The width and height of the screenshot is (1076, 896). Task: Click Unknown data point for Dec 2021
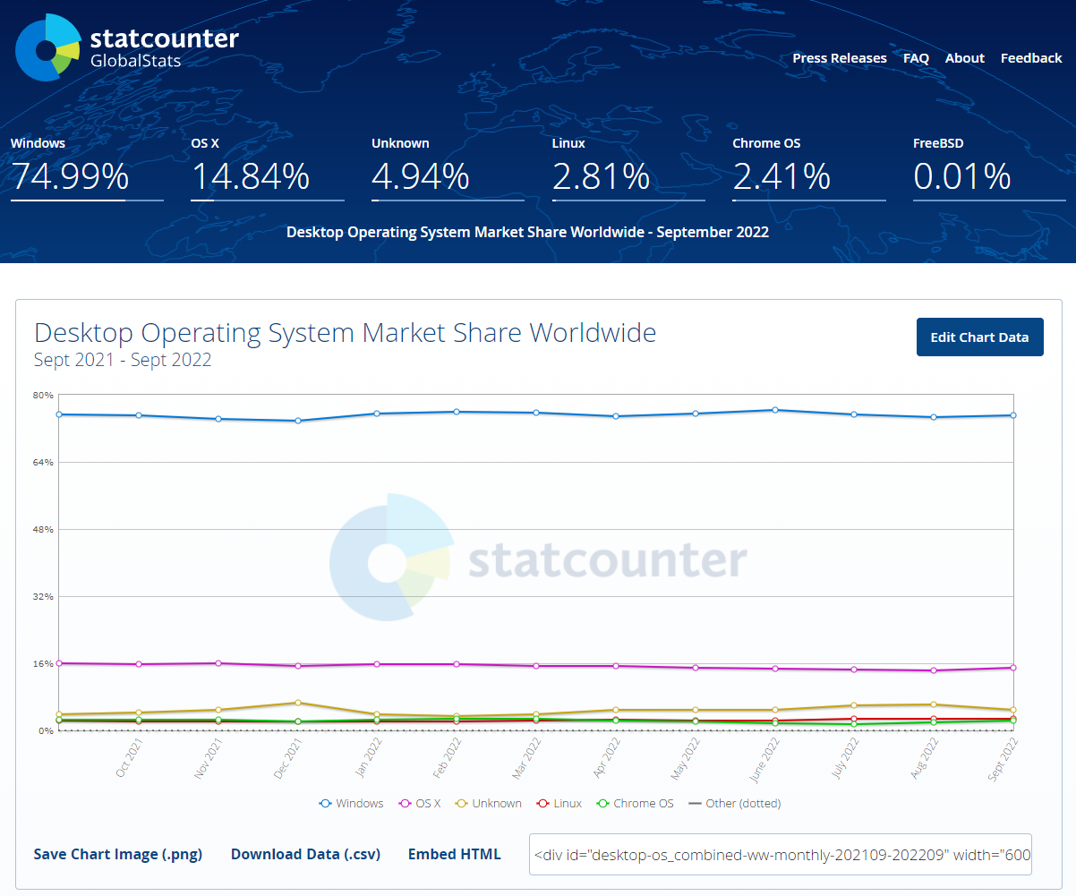(297, 703)
